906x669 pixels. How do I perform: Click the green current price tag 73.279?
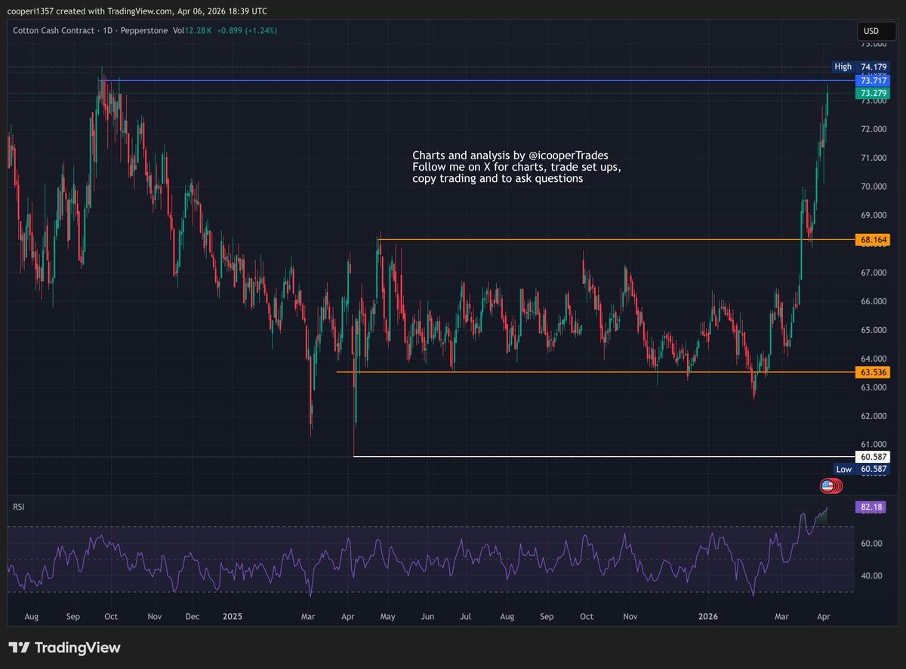point(872,92)
